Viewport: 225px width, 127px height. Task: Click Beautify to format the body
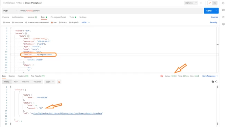pyautogui.click(x=214, y=22)
